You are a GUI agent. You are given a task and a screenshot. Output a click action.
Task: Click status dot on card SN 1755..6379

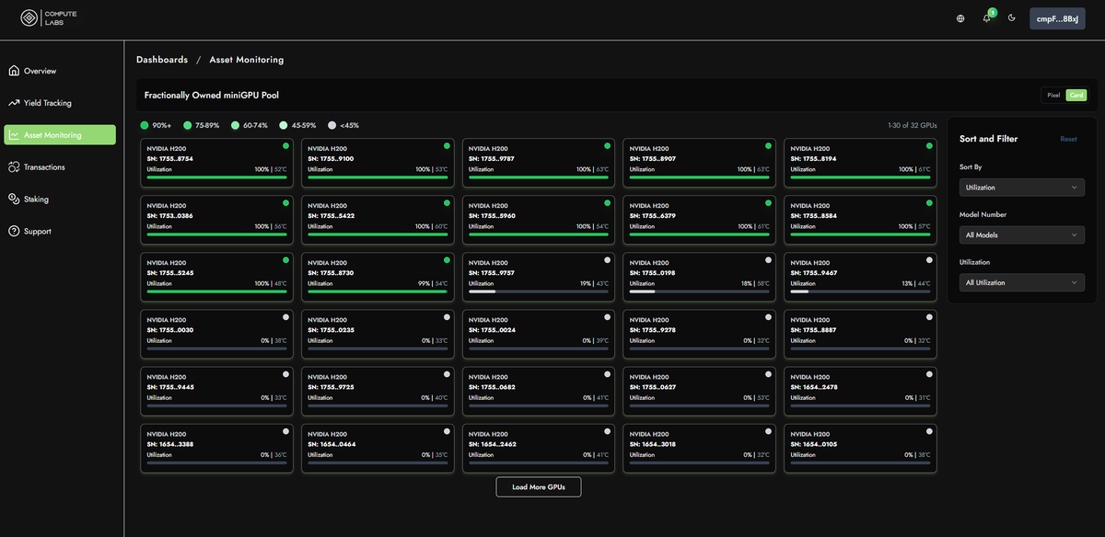pos(768,203)
